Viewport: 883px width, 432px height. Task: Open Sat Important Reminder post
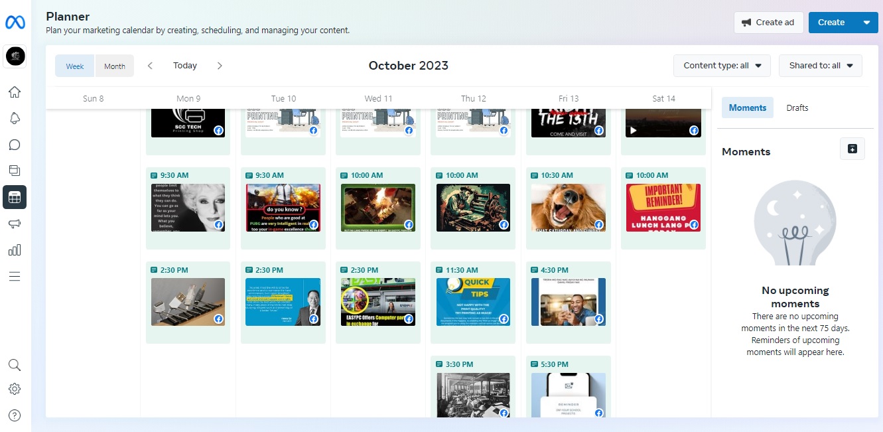pos(663,208)
